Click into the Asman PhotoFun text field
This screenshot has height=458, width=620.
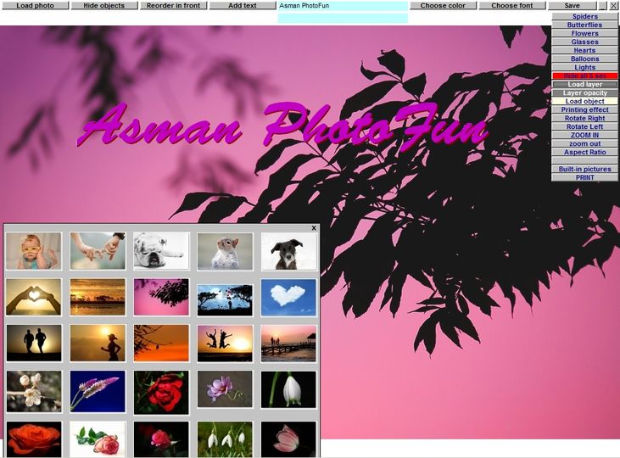343,6
